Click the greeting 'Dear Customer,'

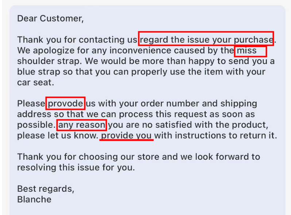[50, 19]
